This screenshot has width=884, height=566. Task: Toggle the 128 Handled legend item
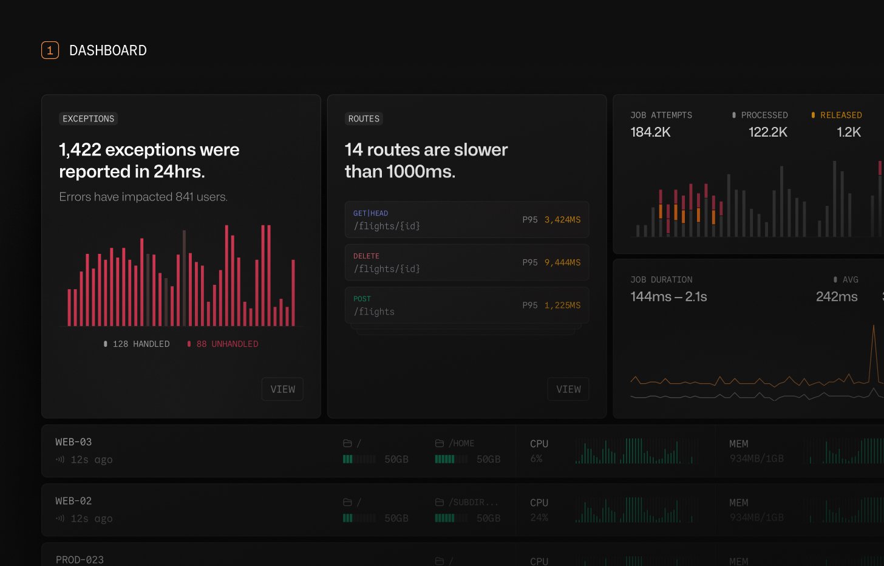pyautogui.click(x=137, y=344)
